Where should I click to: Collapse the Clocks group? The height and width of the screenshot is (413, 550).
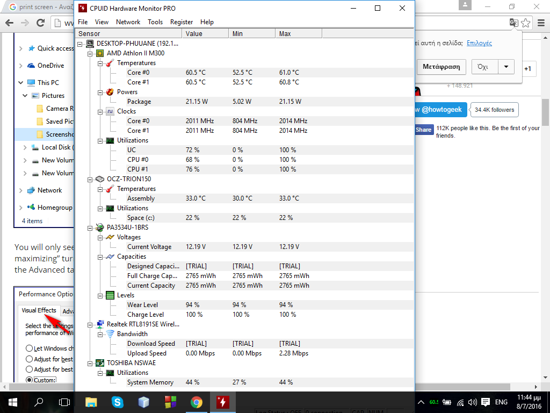pyautogui.click(x=100, y=112)
